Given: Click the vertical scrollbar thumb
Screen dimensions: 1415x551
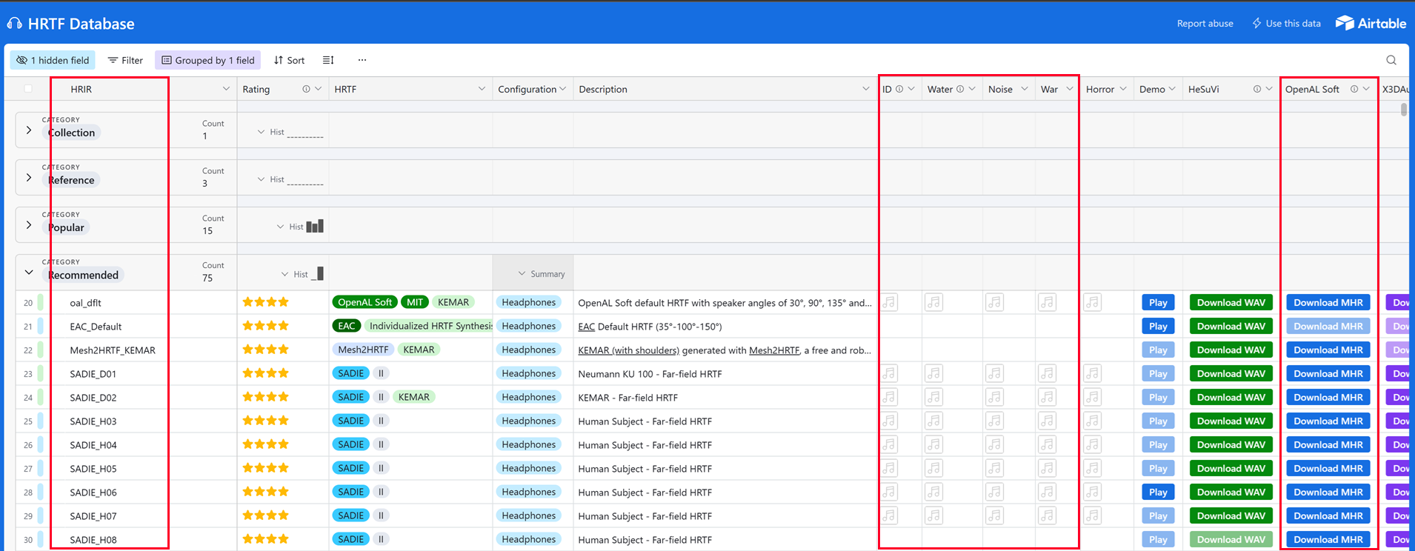Looking at the screenshot, I should point(1403,110).
